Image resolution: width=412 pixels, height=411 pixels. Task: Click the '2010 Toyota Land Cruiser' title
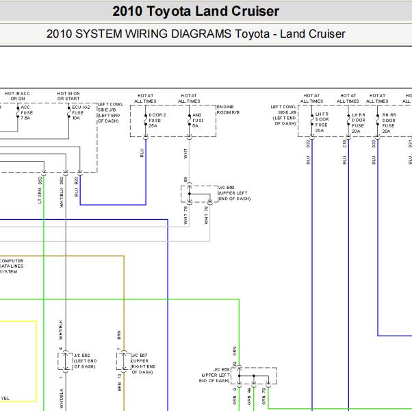(196, 12)
